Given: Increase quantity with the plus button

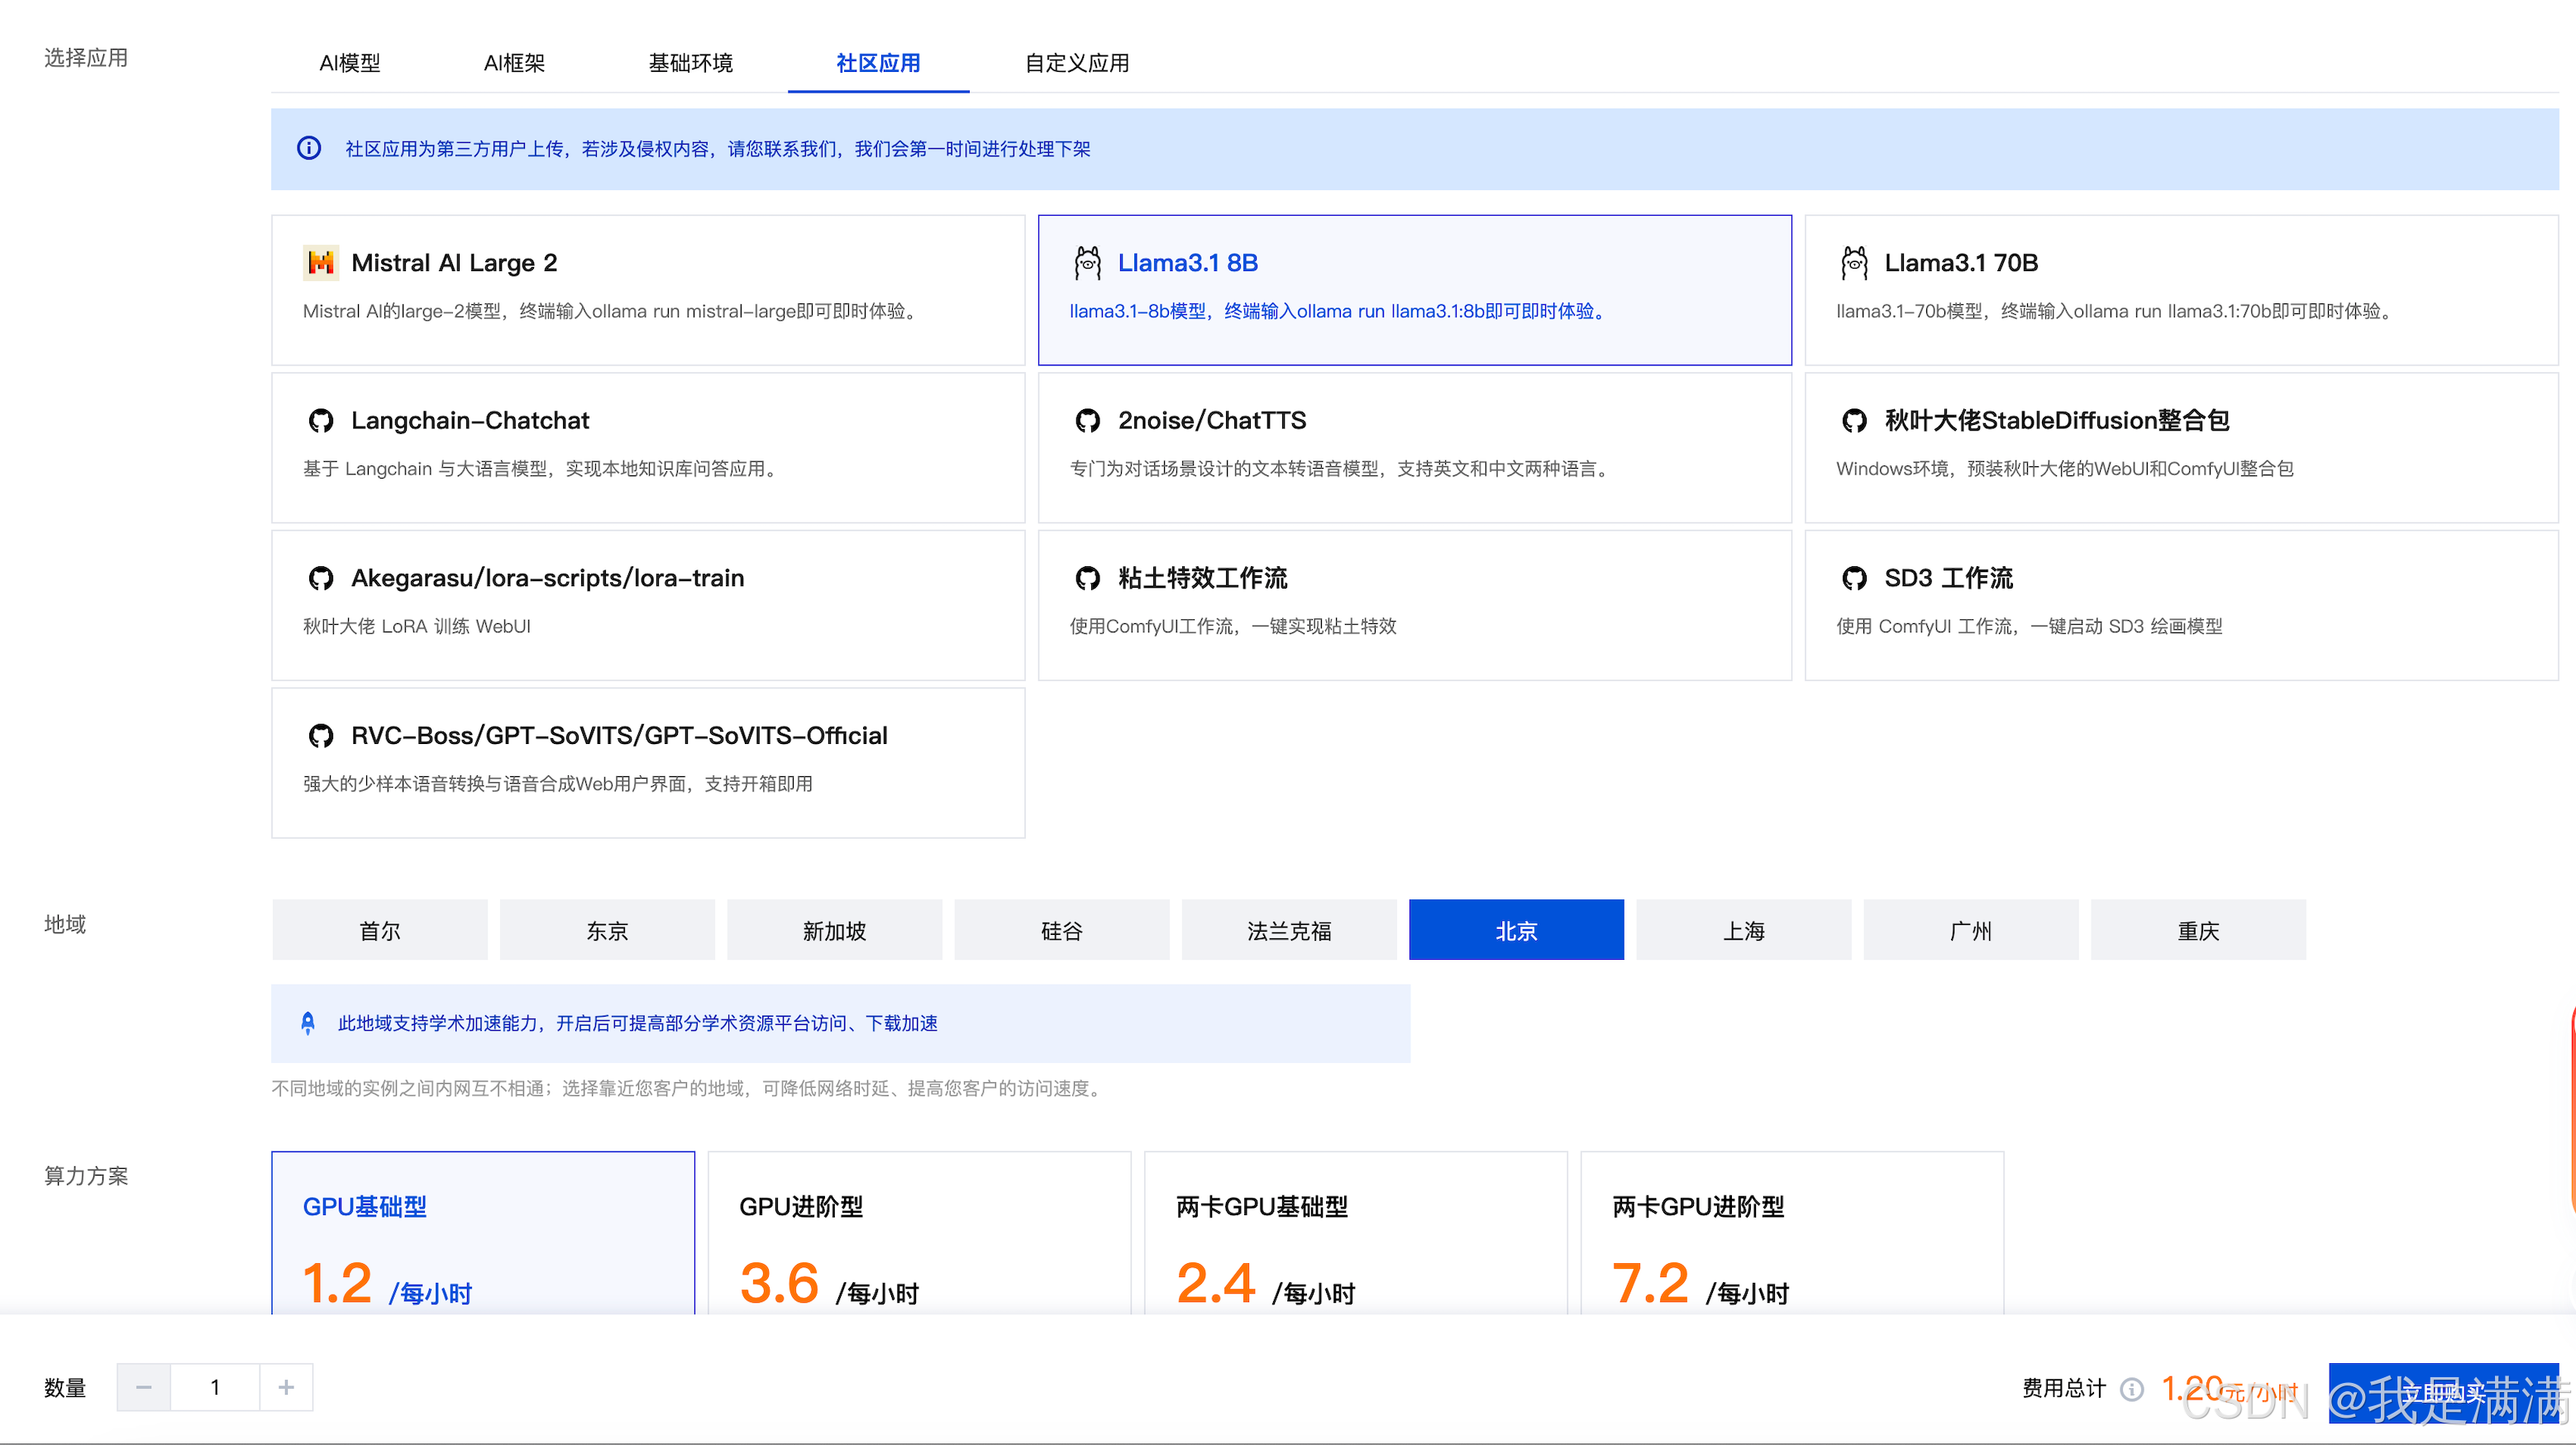Looking at the screenshot, I should [286, 1387].
